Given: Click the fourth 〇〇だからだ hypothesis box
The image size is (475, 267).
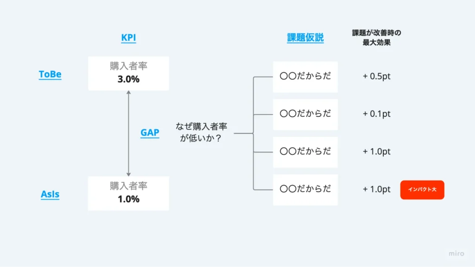Looking at the screenshot, I should pos(305,190).
